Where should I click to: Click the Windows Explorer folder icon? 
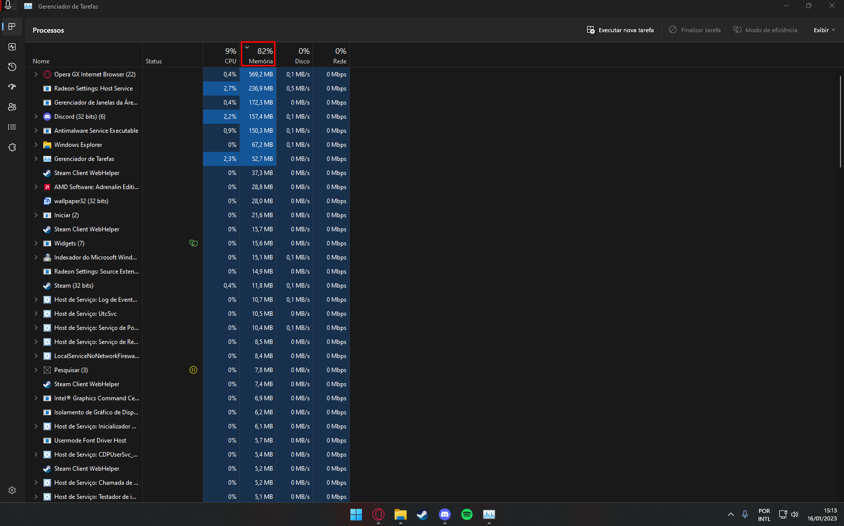point(47,145)
